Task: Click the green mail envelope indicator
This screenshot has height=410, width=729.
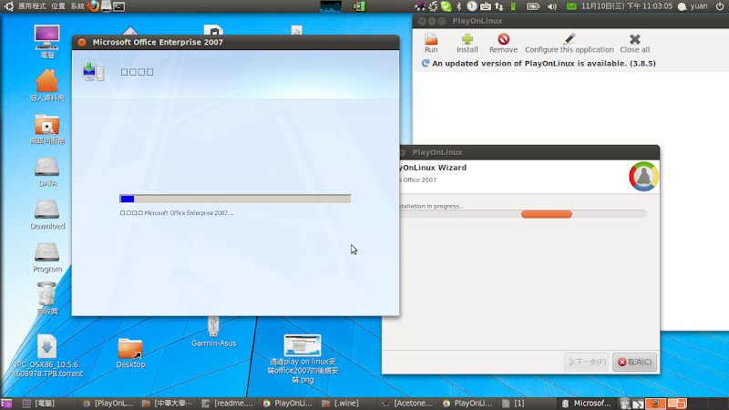Action: [571, 6]
